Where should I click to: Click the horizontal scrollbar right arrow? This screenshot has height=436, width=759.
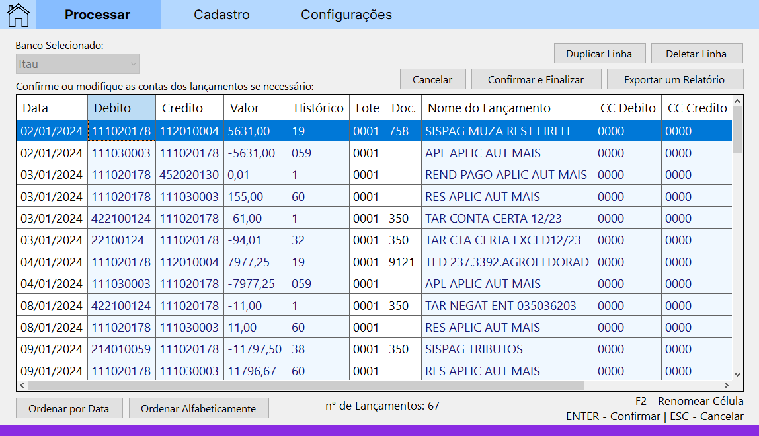[727, 385]
